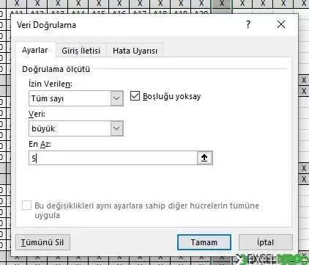Image resolution: width=309 pixels, height=265 pixels.
Task: Click the En Az input field
Action: coord(113,158)
